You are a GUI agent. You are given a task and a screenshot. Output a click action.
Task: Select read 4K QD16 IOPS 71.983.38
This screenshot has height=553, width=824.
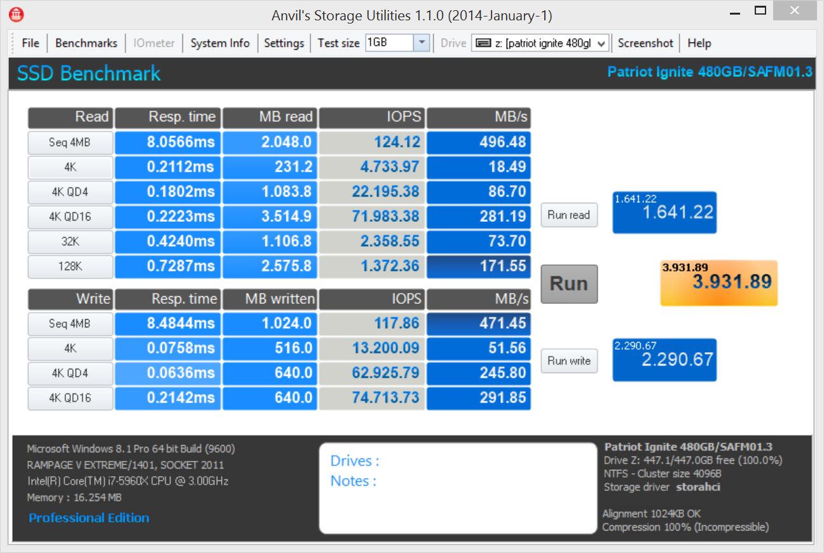(x=372, y=217)
